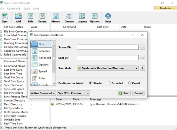Browse for the Source Dir

142,47
